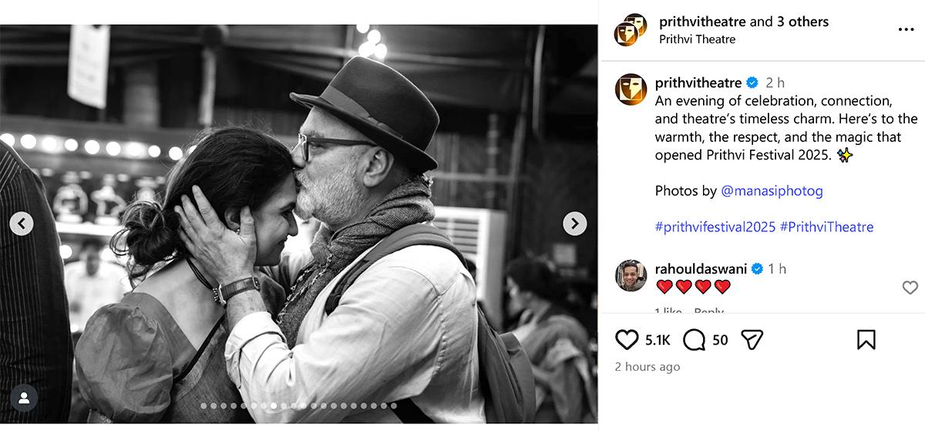
Task: Click the 5.1K likes count
Action: [x=658, y=340]
